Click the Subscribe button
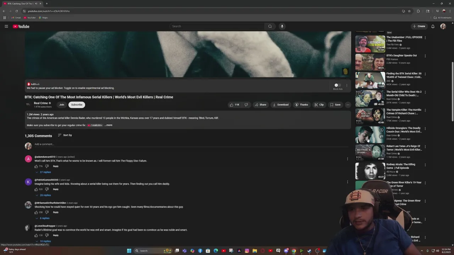Screen dimensions: 454x255 coord(77,105)
